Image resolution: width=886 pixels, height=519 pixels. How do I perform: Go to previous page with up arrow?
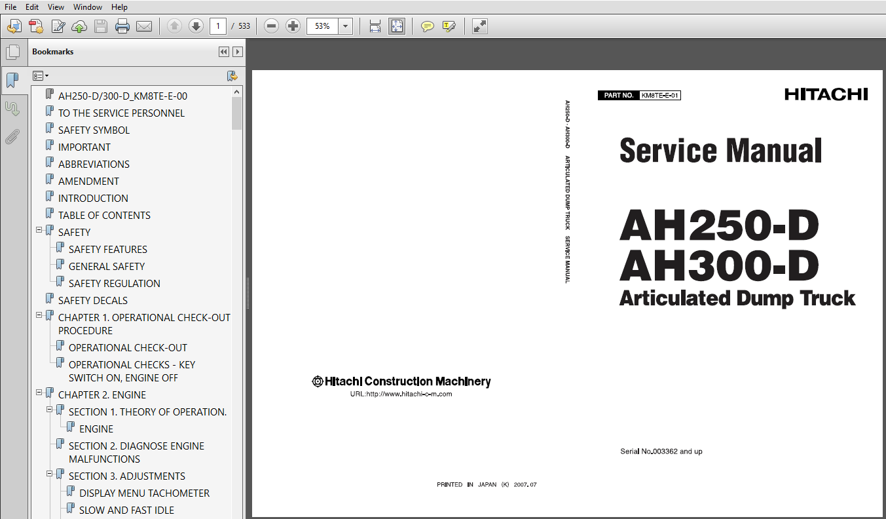click(174, 26)
